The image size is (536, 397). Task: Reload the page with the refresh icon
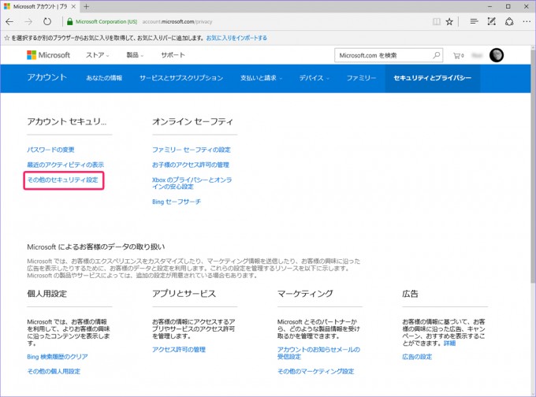(47, 22)
